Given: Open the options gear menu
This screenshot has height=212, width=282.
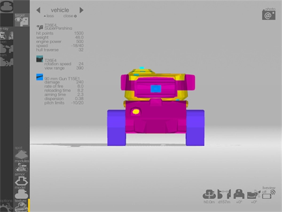Looking at the screenshot, I should coord(6,205).
